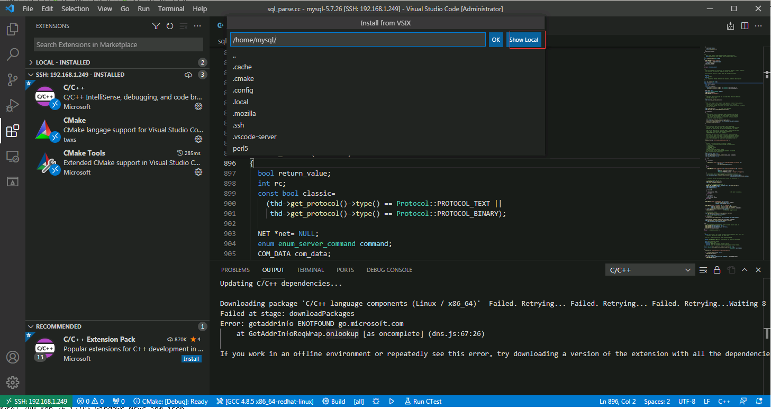Screen dimensions: 771x409
Task: Open the Search view in activity bar
Action: click(13, 54)
